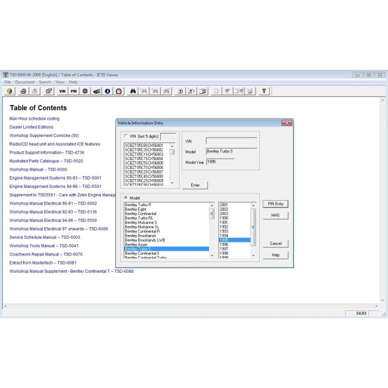The height and width of the screenshot is (388, 388).
Task: Select Bentley Continental R in model list
Action: pyautogui.click(x=166, y=231)
